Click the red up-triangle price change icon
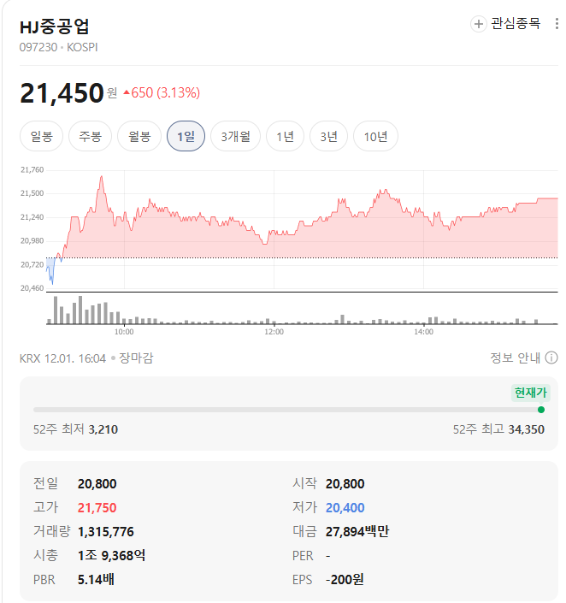 click(x=127, y=92)
